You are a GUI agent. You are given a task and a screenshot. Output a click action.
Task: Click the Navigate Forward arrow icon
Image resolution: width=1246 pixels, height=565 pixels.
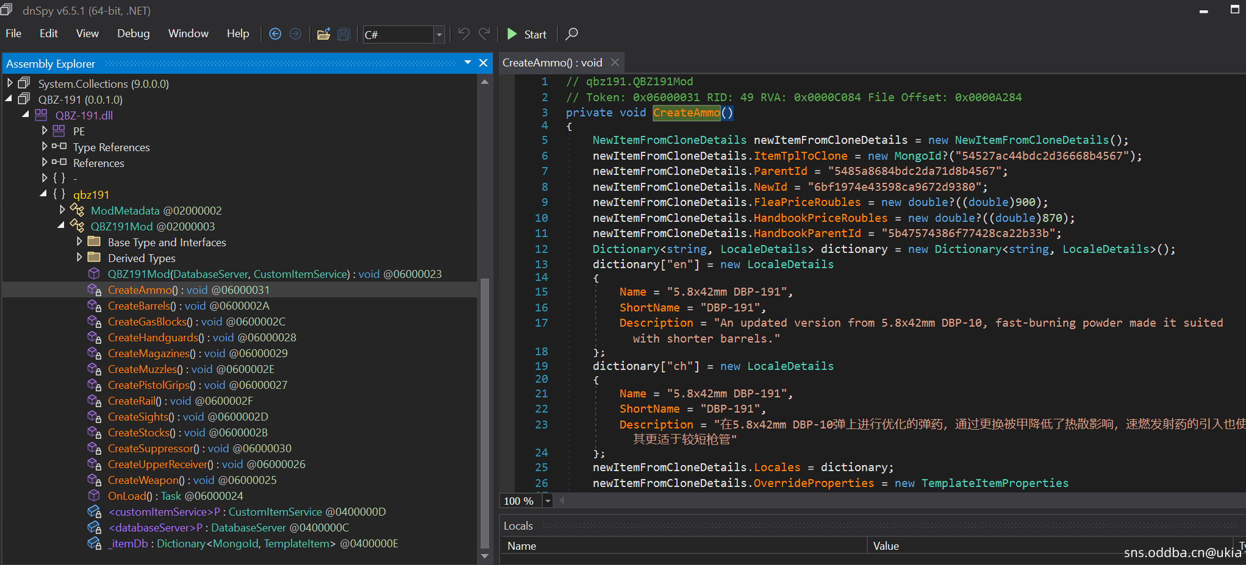[x=295, y=34]
